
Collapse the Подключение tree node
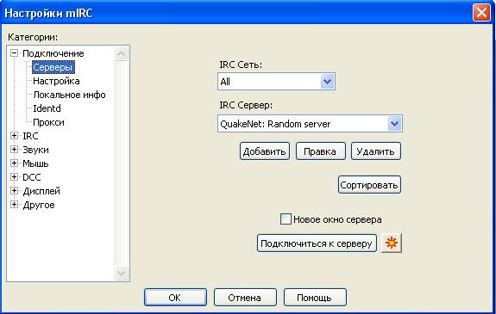[x=14, y=52]
